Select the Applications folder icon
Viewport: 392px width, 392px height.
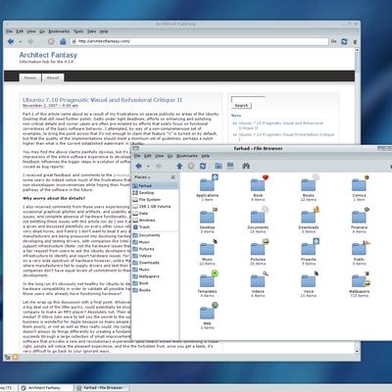[x=207, y=185]
